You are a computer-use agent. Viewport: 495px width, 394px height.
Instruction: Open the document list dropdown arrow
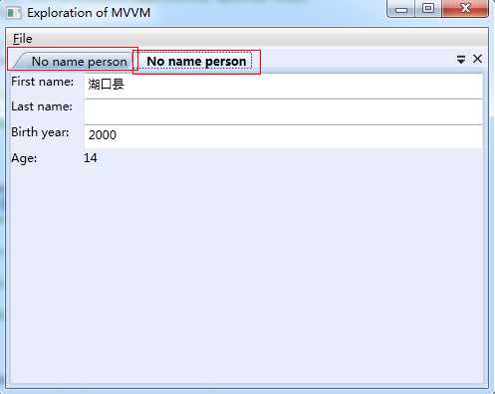(461, 60)
